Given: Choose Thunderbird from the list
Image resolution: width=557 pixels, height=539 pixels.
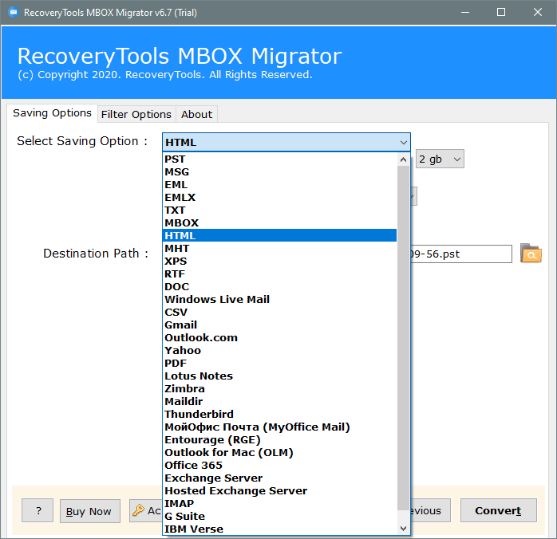Looking at the screenshot, I should pyautogui.click(x=279, y=415).
